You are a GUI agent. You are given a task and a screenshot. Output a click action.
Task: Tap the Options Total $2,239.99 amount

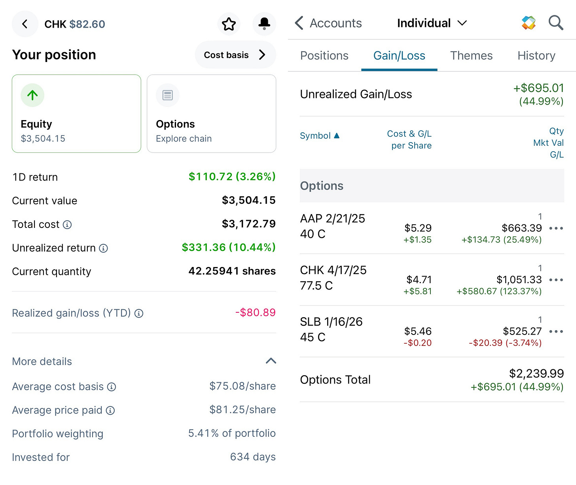tap(536, 374)
